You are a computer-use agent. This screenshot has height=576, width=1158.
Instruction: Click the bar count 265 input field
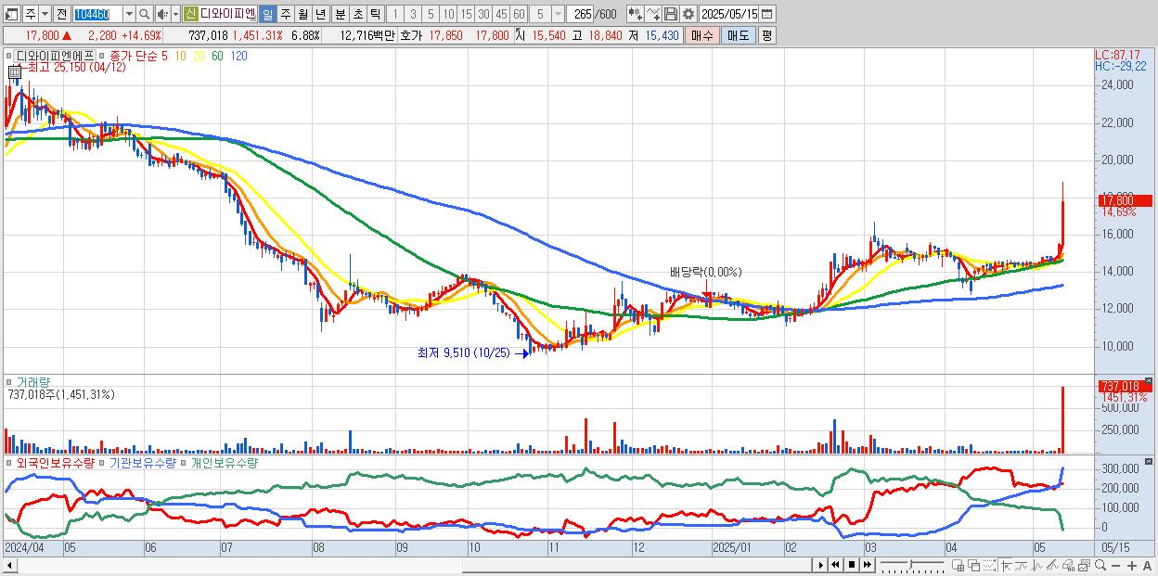pyautogui.click(x=580, y=14)
